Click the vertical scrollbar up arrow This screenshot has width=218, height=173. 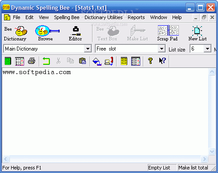tap(212, 72)
